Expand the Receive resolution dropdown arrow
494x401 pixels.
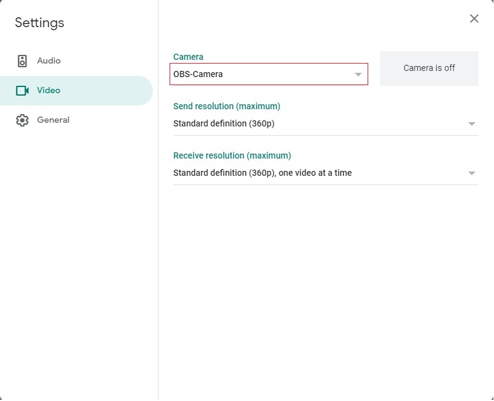point(471,173)
